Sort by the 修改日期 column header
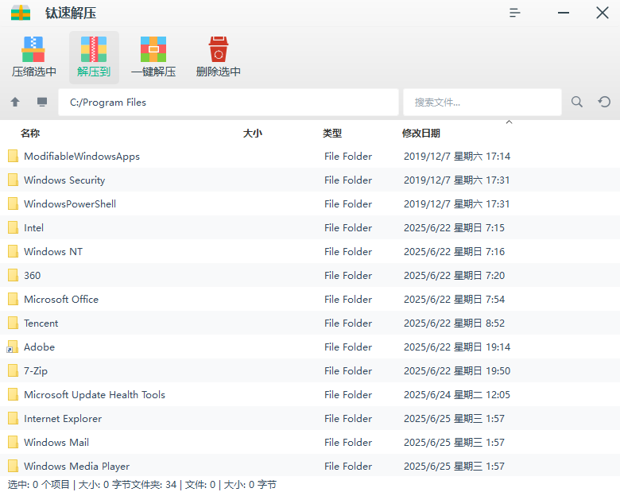The height and width of the screenshot is (492, 620). pos(421,134)
